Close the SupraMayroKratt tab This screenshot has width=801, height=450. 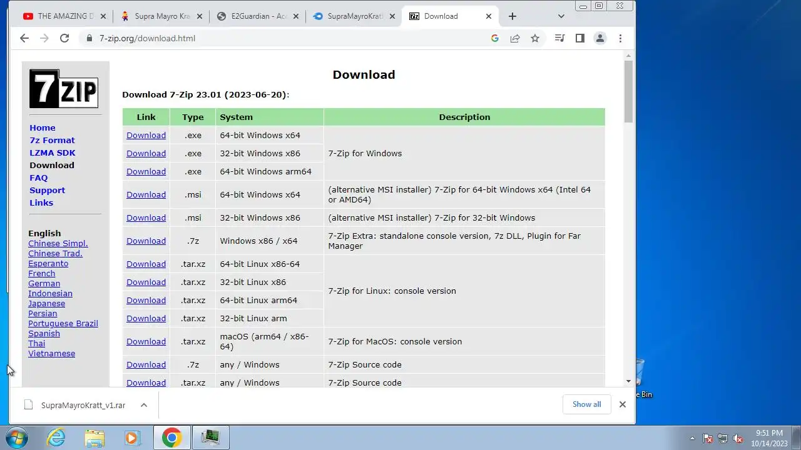(x=392, y=16)
